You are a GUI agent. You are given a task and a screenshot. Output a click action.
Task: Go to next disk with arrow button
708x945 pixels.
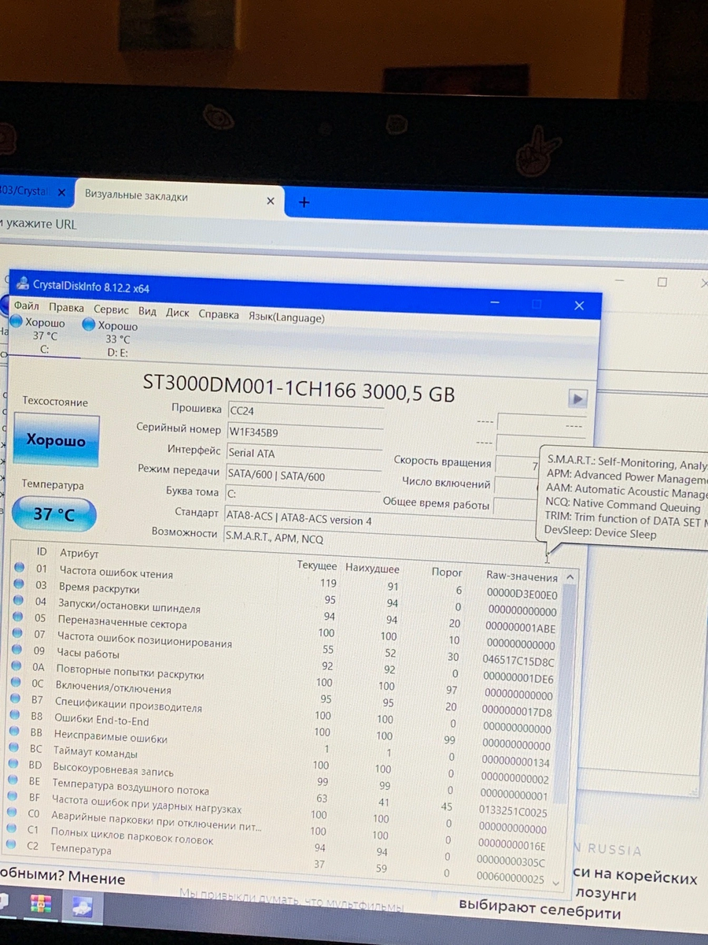[x=577, y=398]
